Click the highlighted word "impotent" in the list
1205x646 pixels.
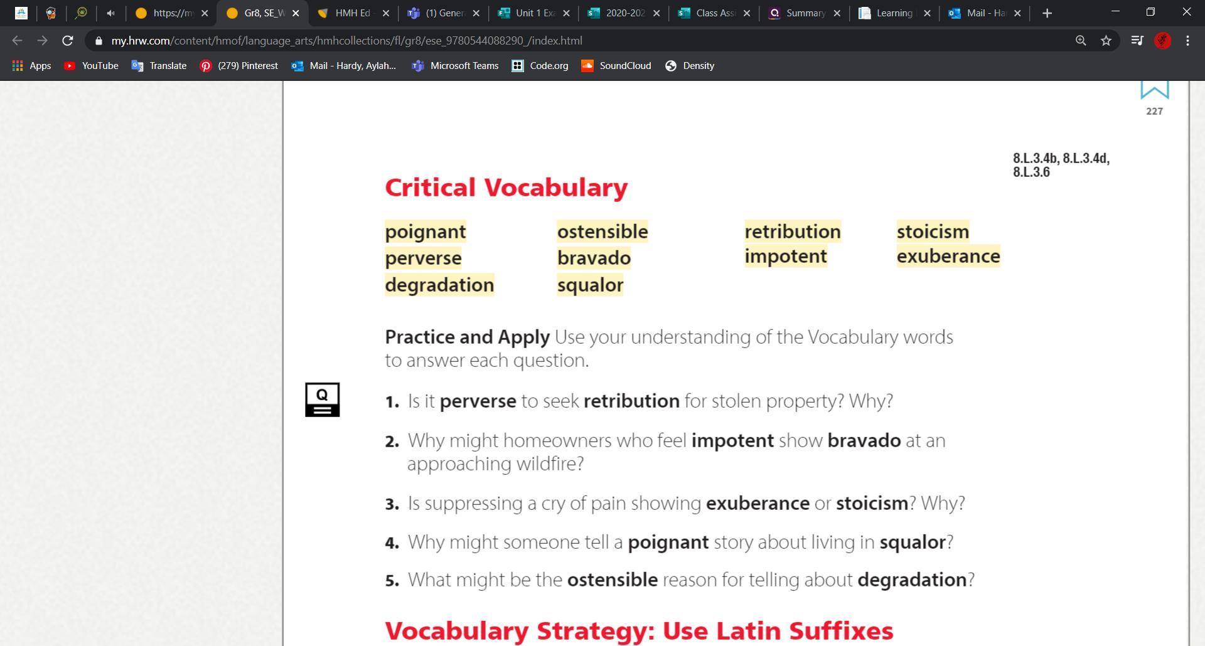786,257
